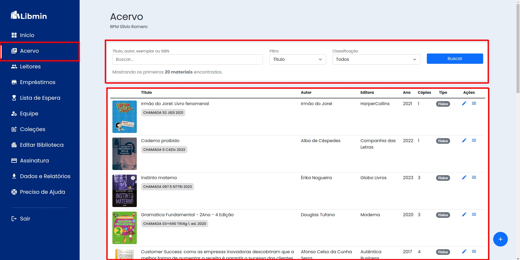The image size is (520, 260).
Task: Click the pencil icon for Customer Success row
Action: 464,252
